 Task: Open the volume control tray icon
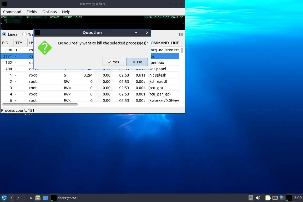tap(258, 198)
